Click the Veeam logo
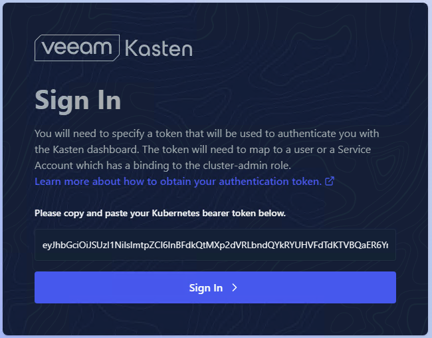The width and height of the screenshot is (432, 338). (76, 48)
